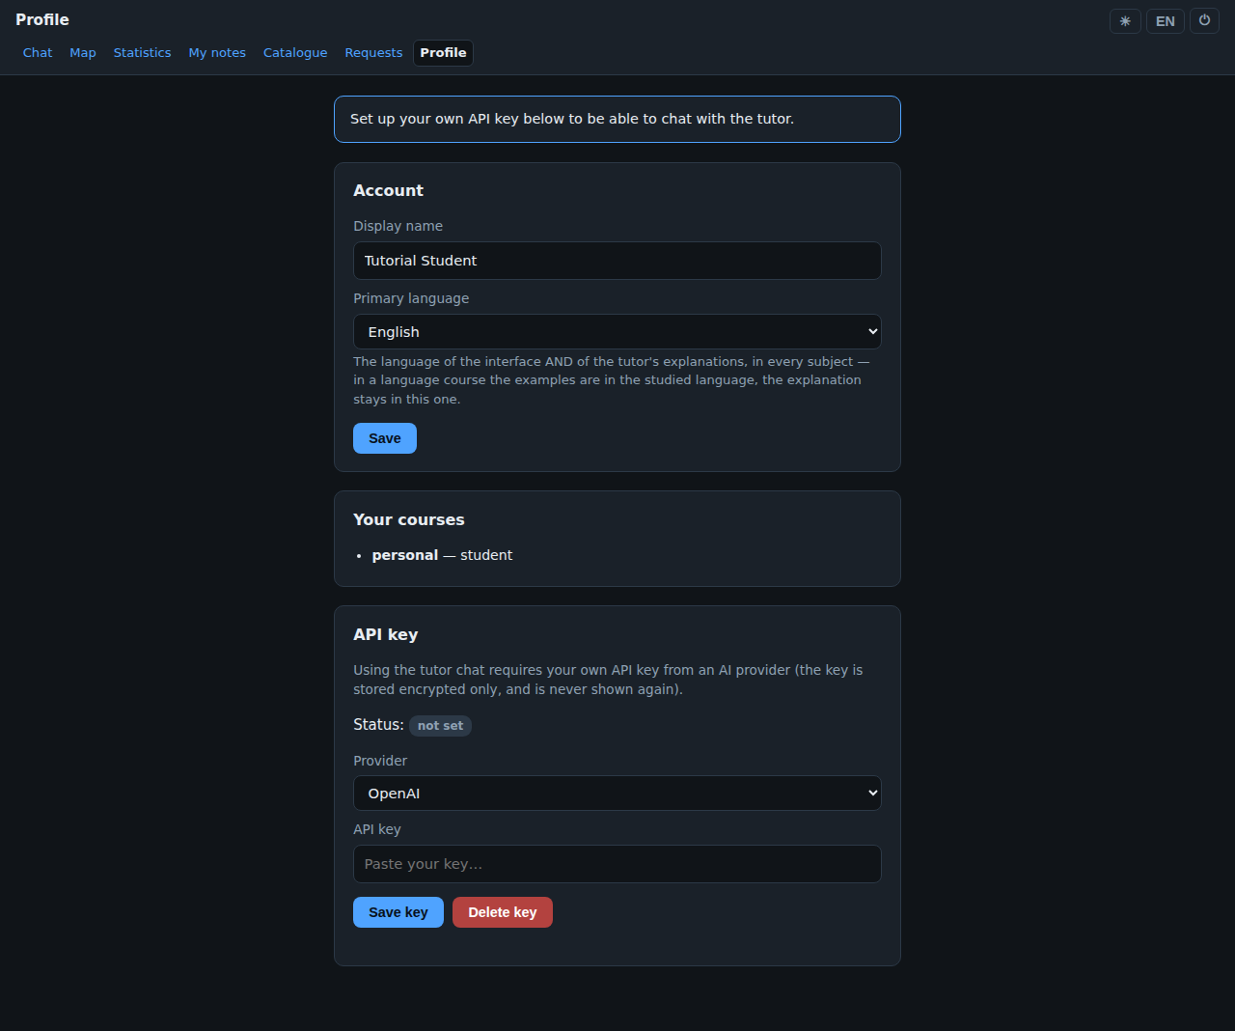1235x1031 pixels.
Task: Click the power logout icon
Action: (1204, 21)
